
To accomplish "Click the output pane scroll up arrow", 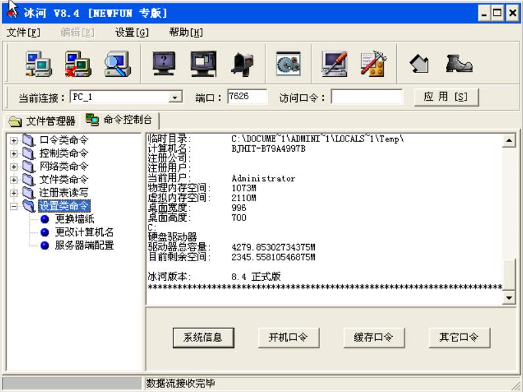I will tap(509, 141).
